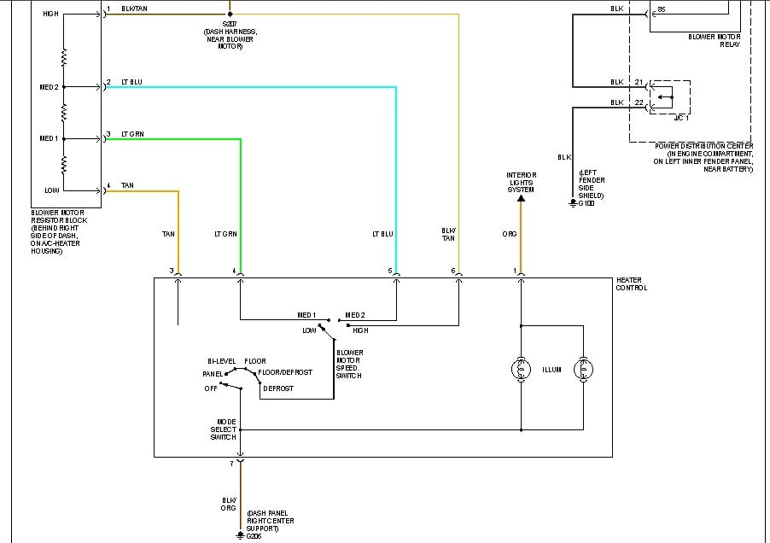Click pin number 21 at the power distribution center

(x=639, y=82)
